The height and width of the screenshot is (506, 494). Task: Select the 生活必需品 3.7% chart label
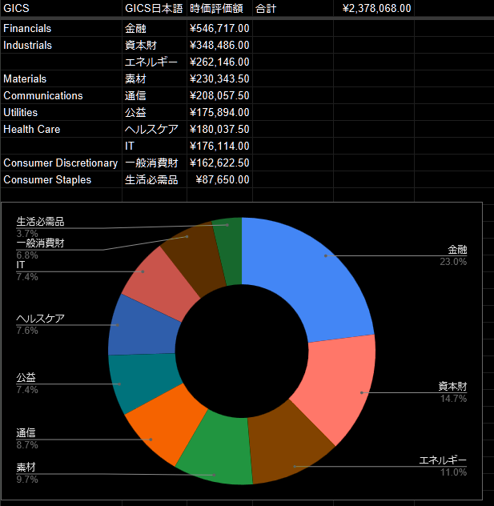coord(40,227)
